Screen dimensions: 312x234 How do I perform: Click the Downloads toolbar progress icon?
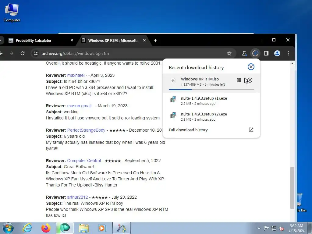click(x=255, y=53)
